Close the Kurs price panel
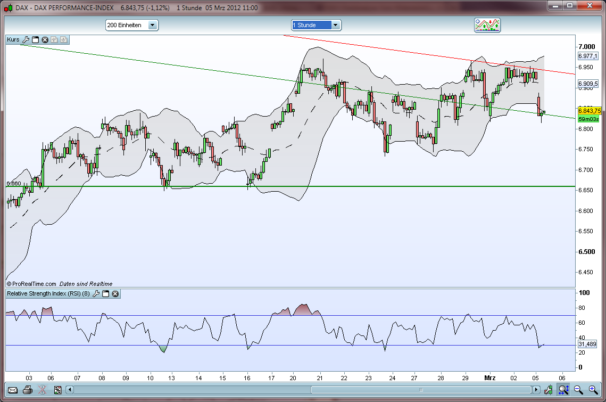 [x=44, y=39]
